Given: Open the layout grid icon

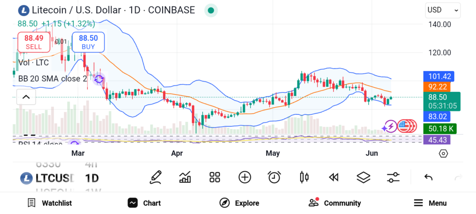Looking at the screenshot, I should [x=215, y=177].
